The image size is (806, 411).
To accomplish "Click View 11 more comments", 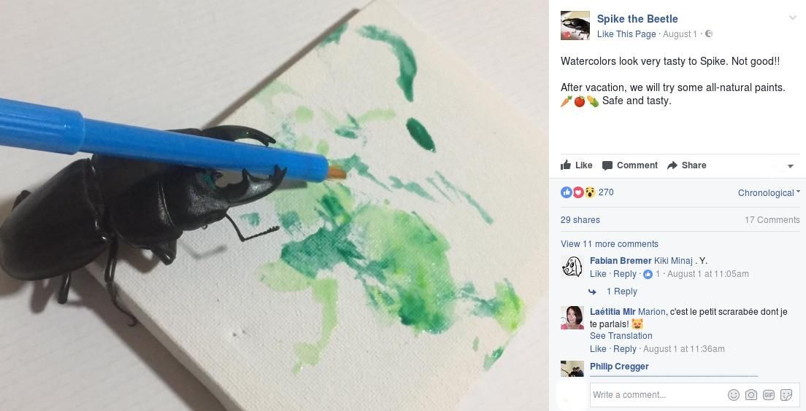I will coord(609,243).
